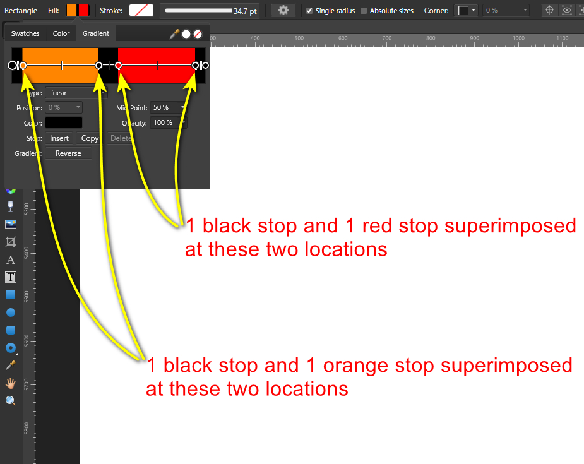The width and height of the screenshot is (584, 464).
Task: Switch to the Swatches tab
Action: pyautogui.click(x=25, y=33)
